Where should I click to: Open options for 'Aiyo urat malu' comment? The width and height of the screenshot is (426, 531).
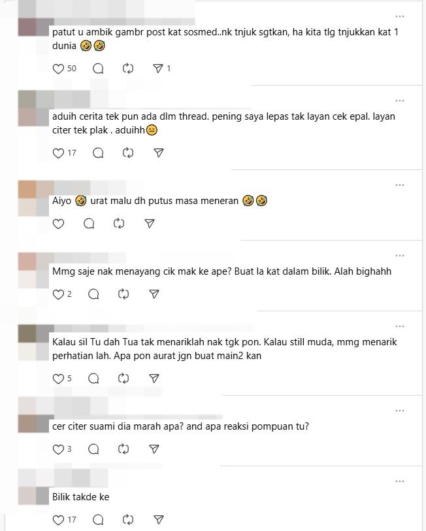coord(400,185)
